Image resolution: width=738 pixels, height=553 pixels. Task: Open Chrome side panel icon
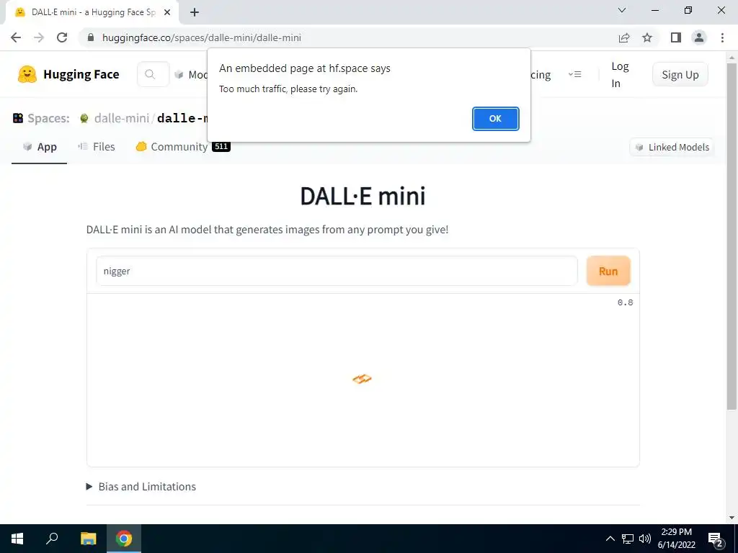click(x=676, y=37)
